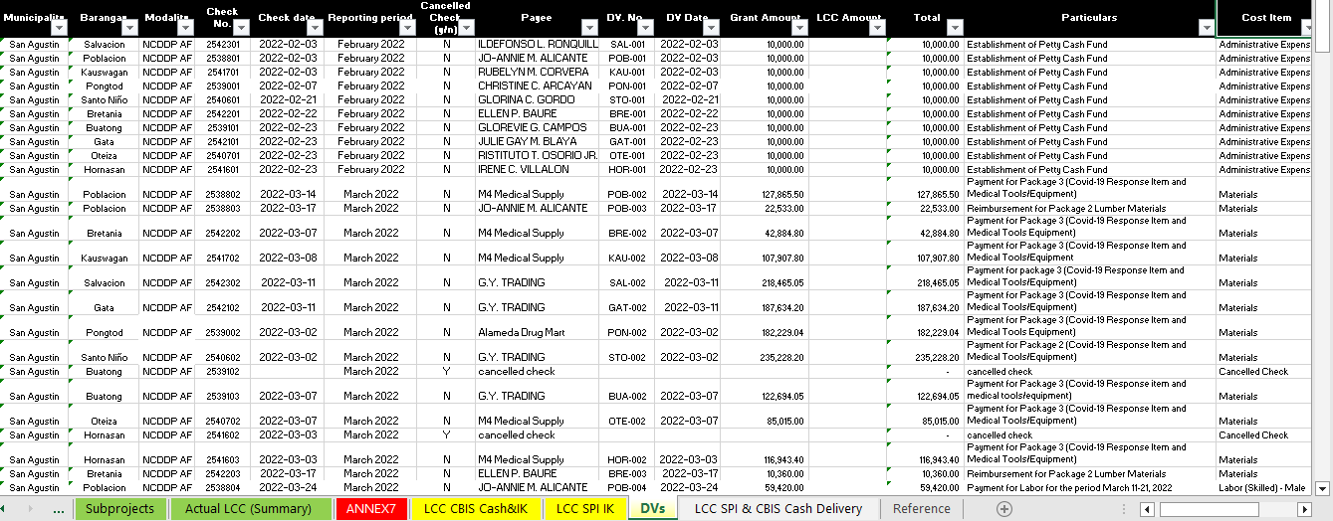Open the Municipality column filter dropdown
1333x521 pixels.
click(x=60, y=29)
